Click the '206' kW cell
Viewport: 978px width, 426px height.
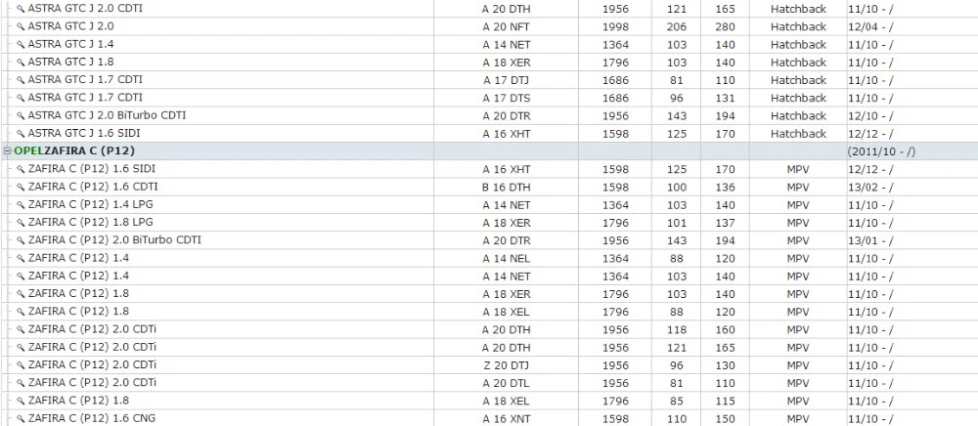[x=676, y=26]
